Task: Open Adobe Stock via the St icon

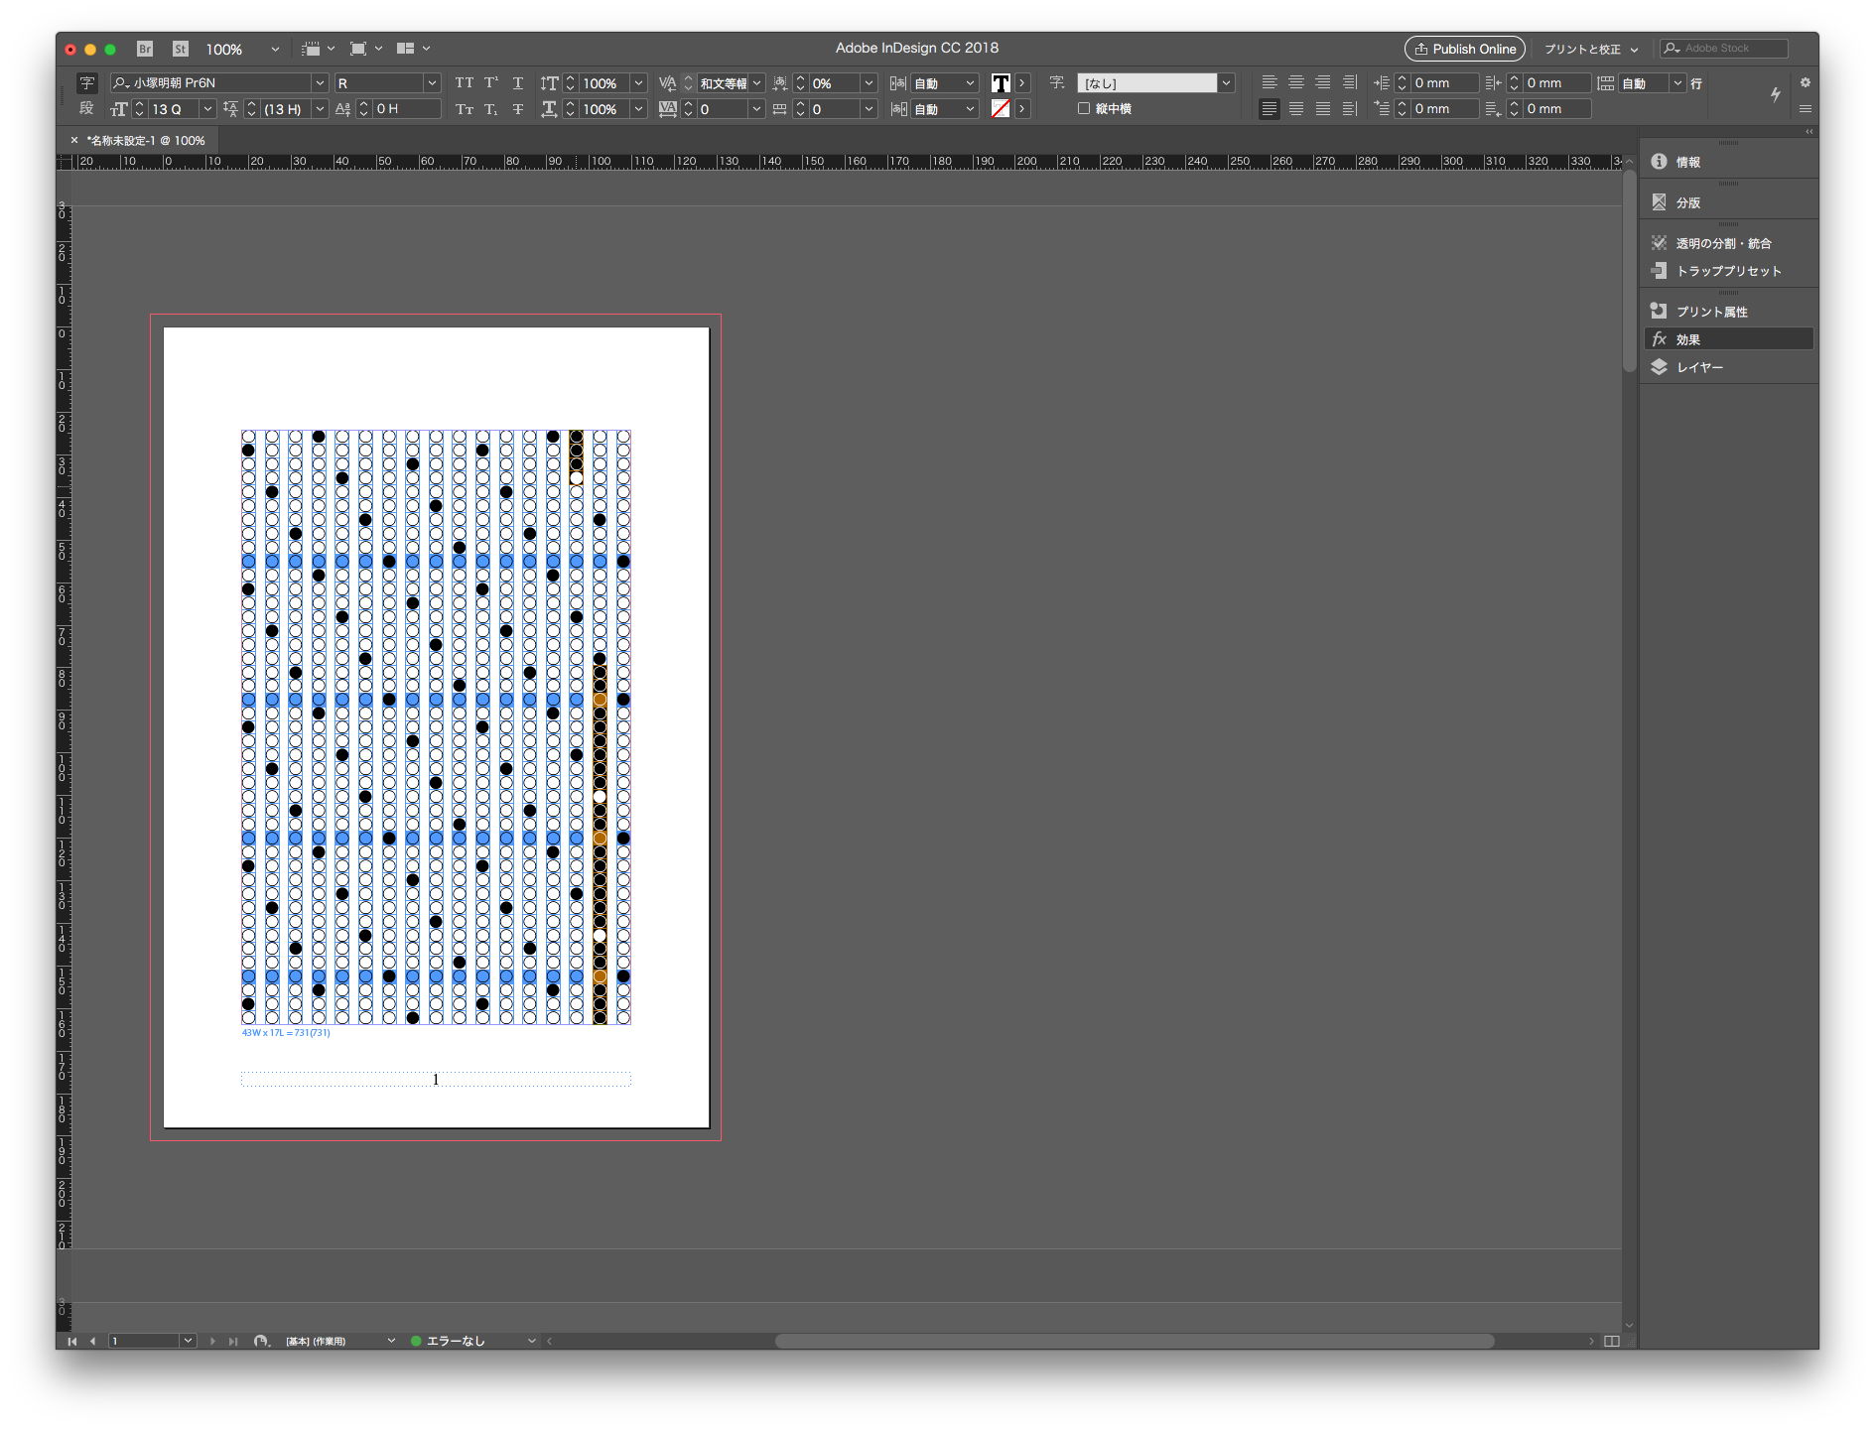Action: tap(180, 49)
